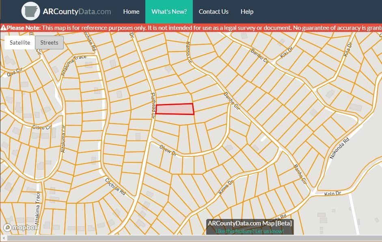Click the red 'Please Note' disclaimer banner
Screen dimensions: 382x242
coord(191,28)
